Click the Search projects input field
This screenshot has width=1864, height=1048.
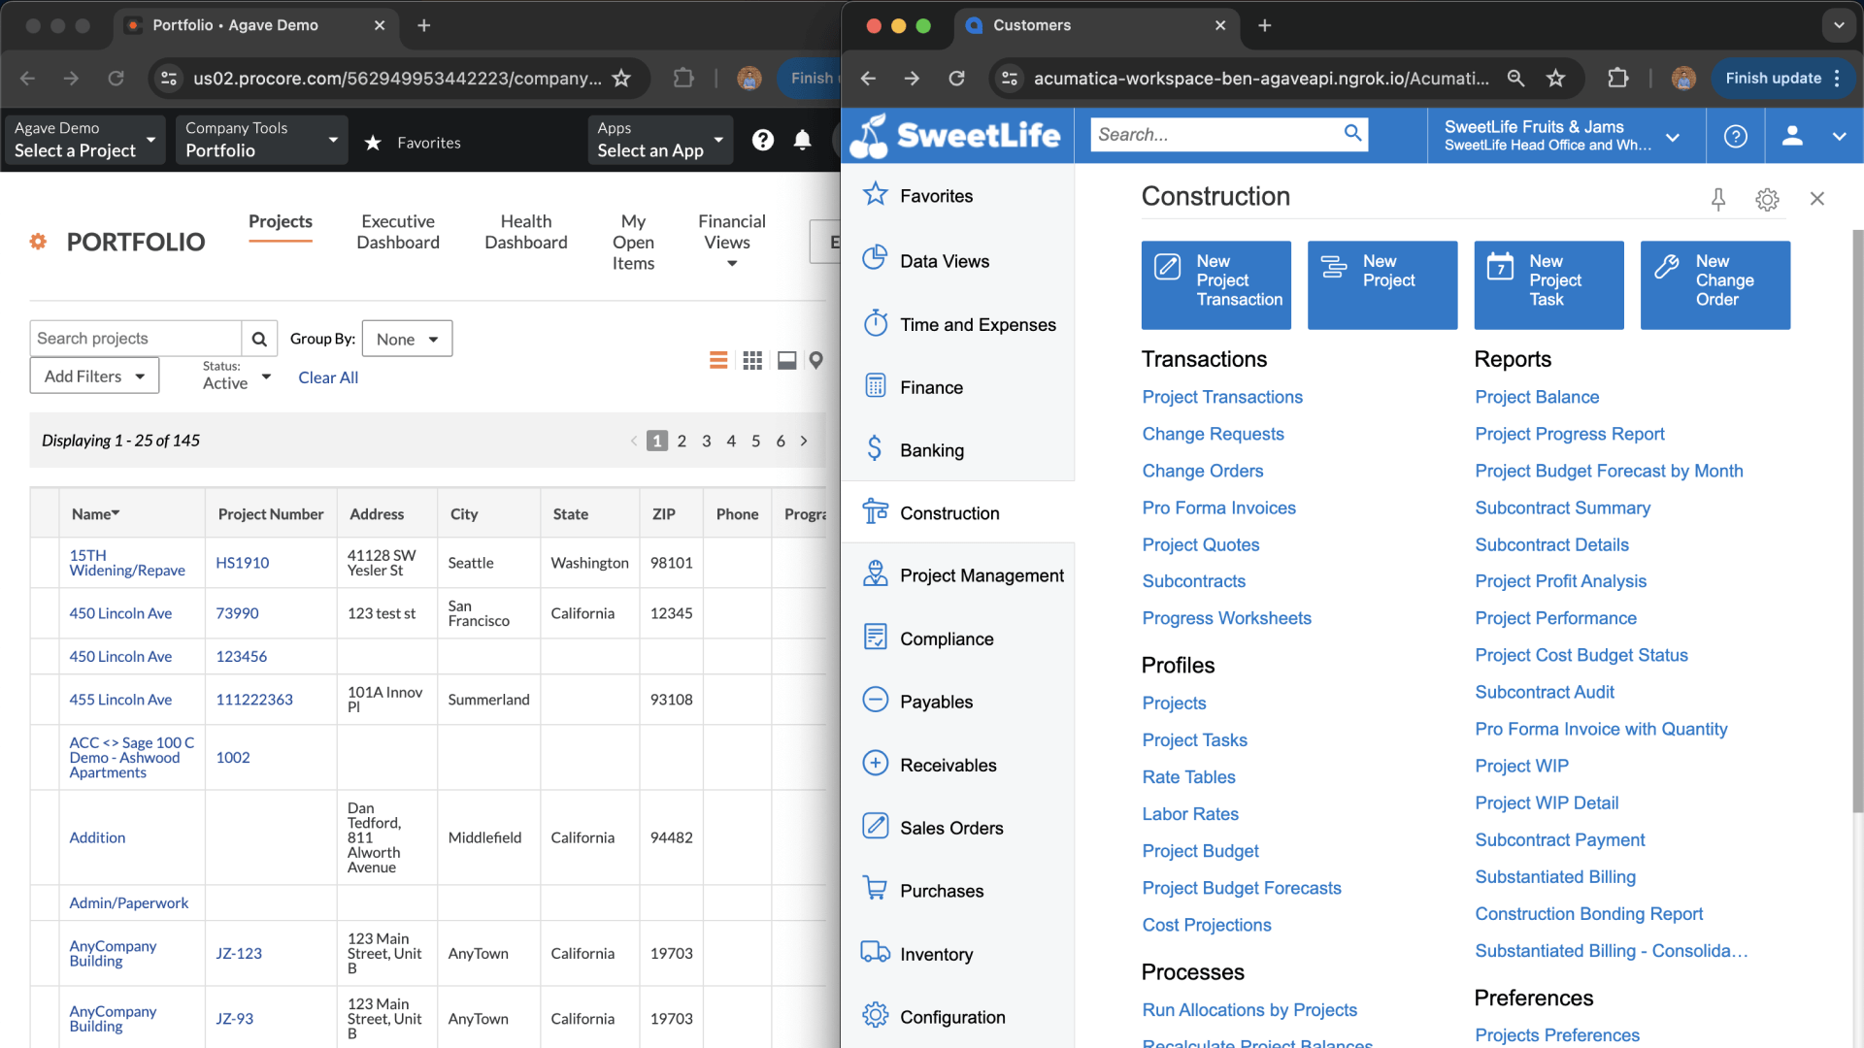(136, 339)
